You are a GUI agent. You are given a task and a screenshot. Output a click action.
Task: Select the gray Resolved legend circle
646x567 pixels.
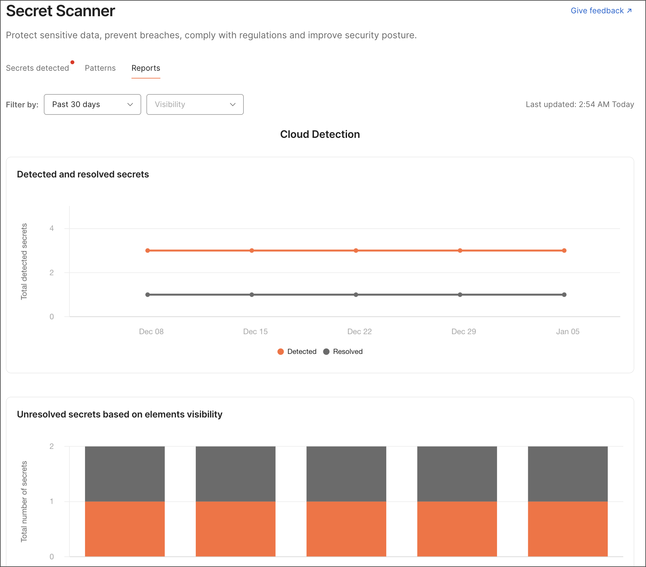pyautogui.click(x=326, y=351)
